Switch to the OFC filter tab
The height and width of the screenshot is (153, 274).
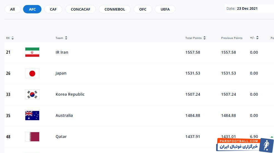click(x=143, y=9)
